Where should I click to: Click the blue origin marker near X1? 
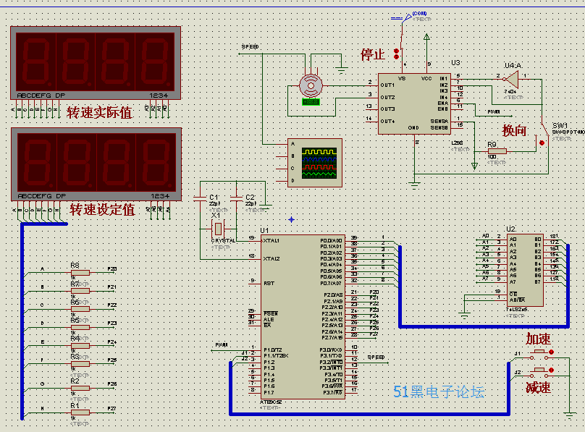(291, 219)
